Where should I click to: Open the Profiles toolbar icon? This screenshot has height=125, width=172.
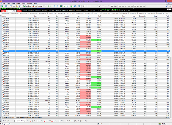6,6
